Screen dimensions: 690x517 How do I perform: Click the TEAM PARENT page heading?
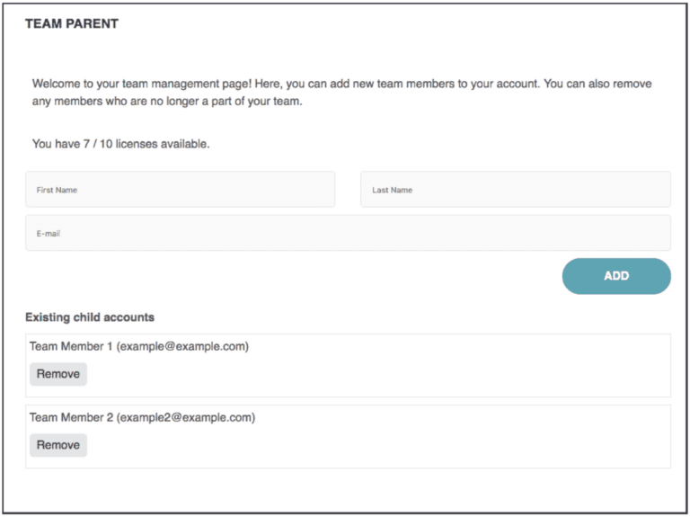click(72, 24)
